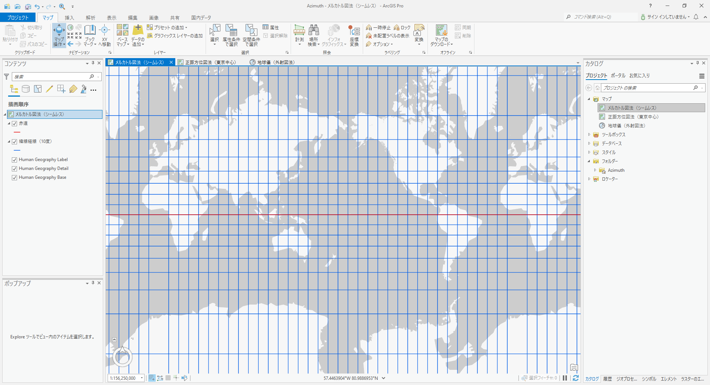Click the マップのダウンロード icon

[x=441, y=30]
